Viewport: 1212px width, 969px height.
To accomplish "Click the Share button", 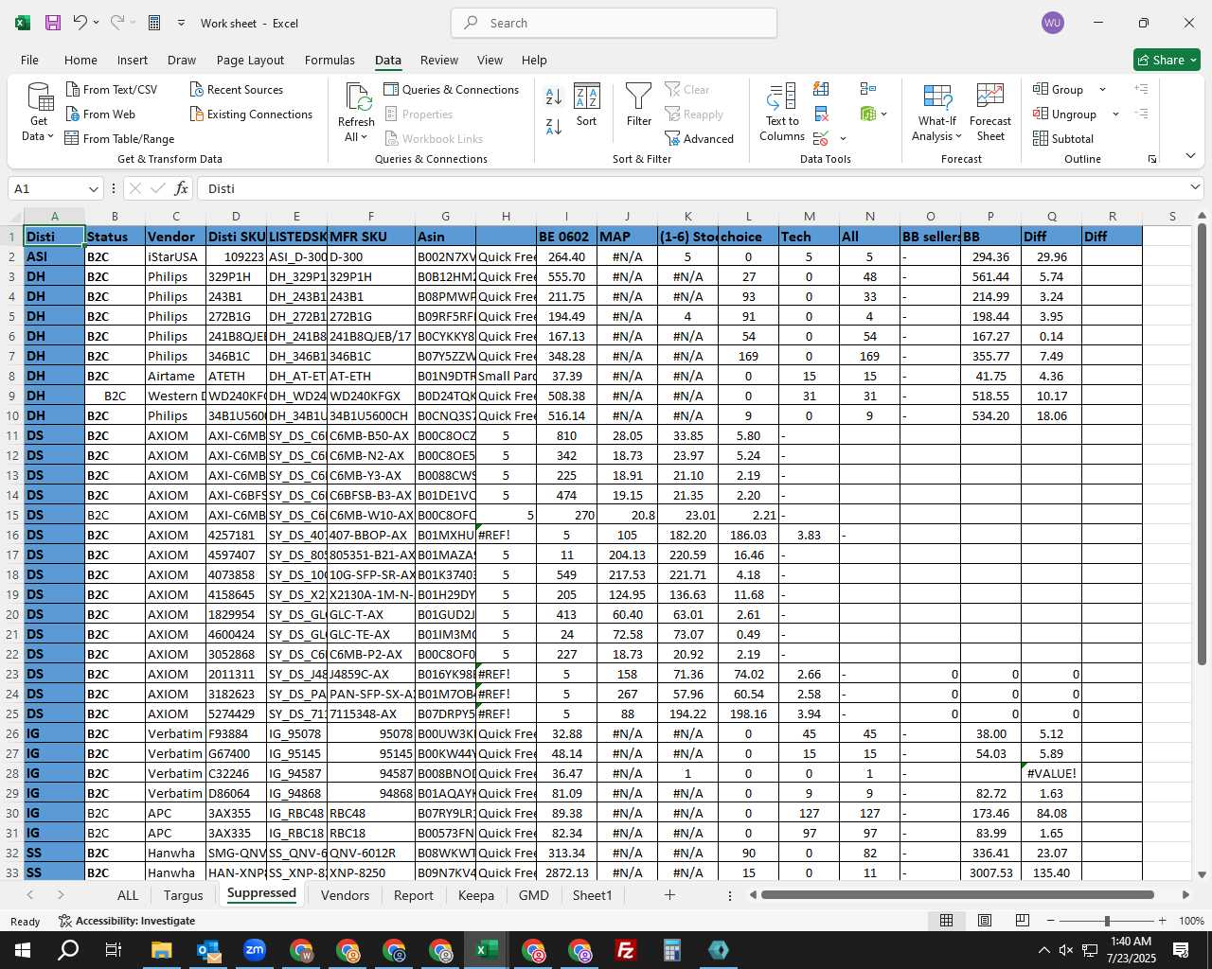I will pyautogui.click(x=1167, y=60).
